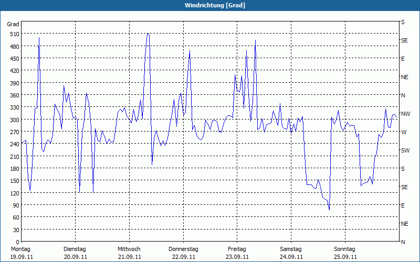Click the N compass label level with 360
This screenshot has height=262, width=420.
[403, 95]
